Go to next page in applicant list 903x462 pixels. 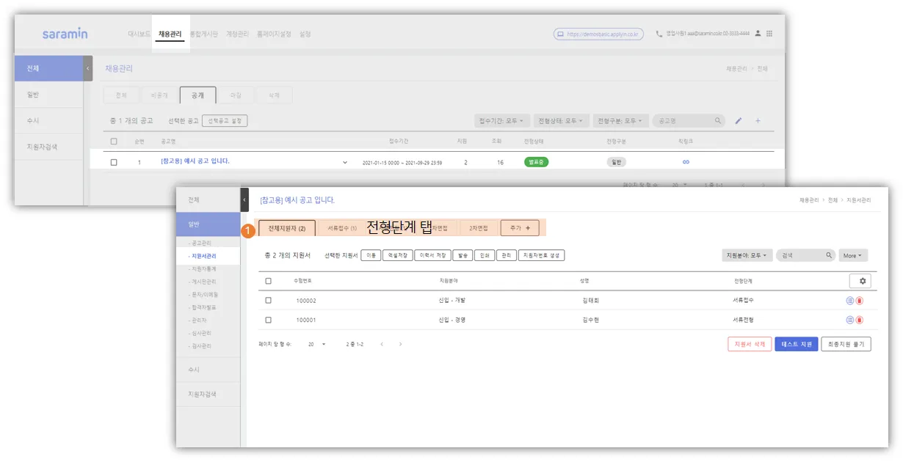pos(400,344)
